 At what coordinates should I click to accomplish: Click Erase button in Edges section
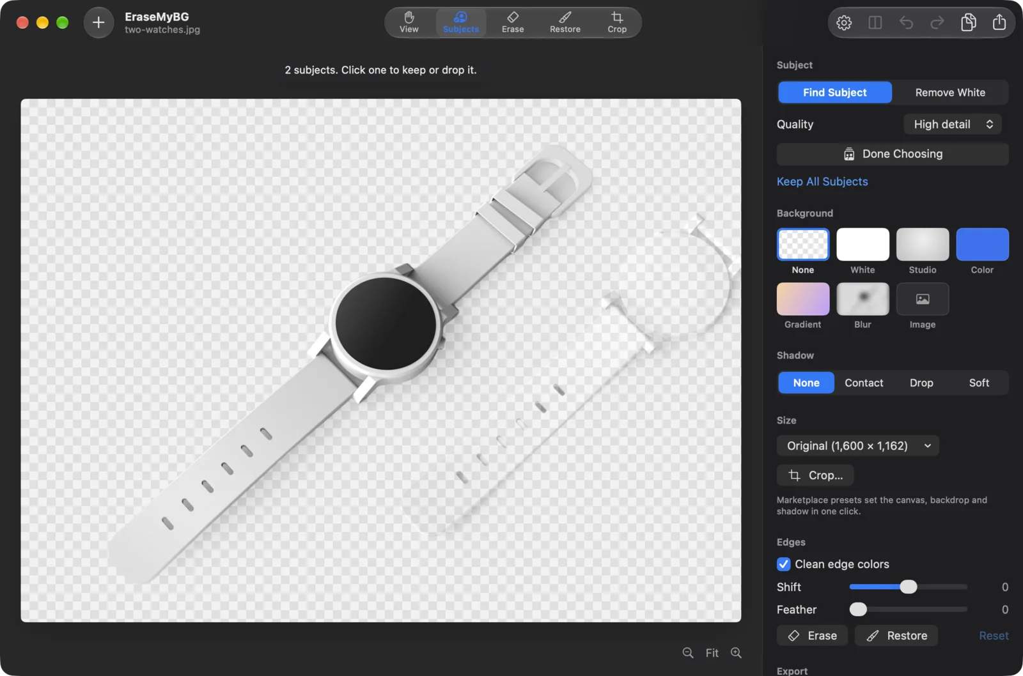pos(812,636)
